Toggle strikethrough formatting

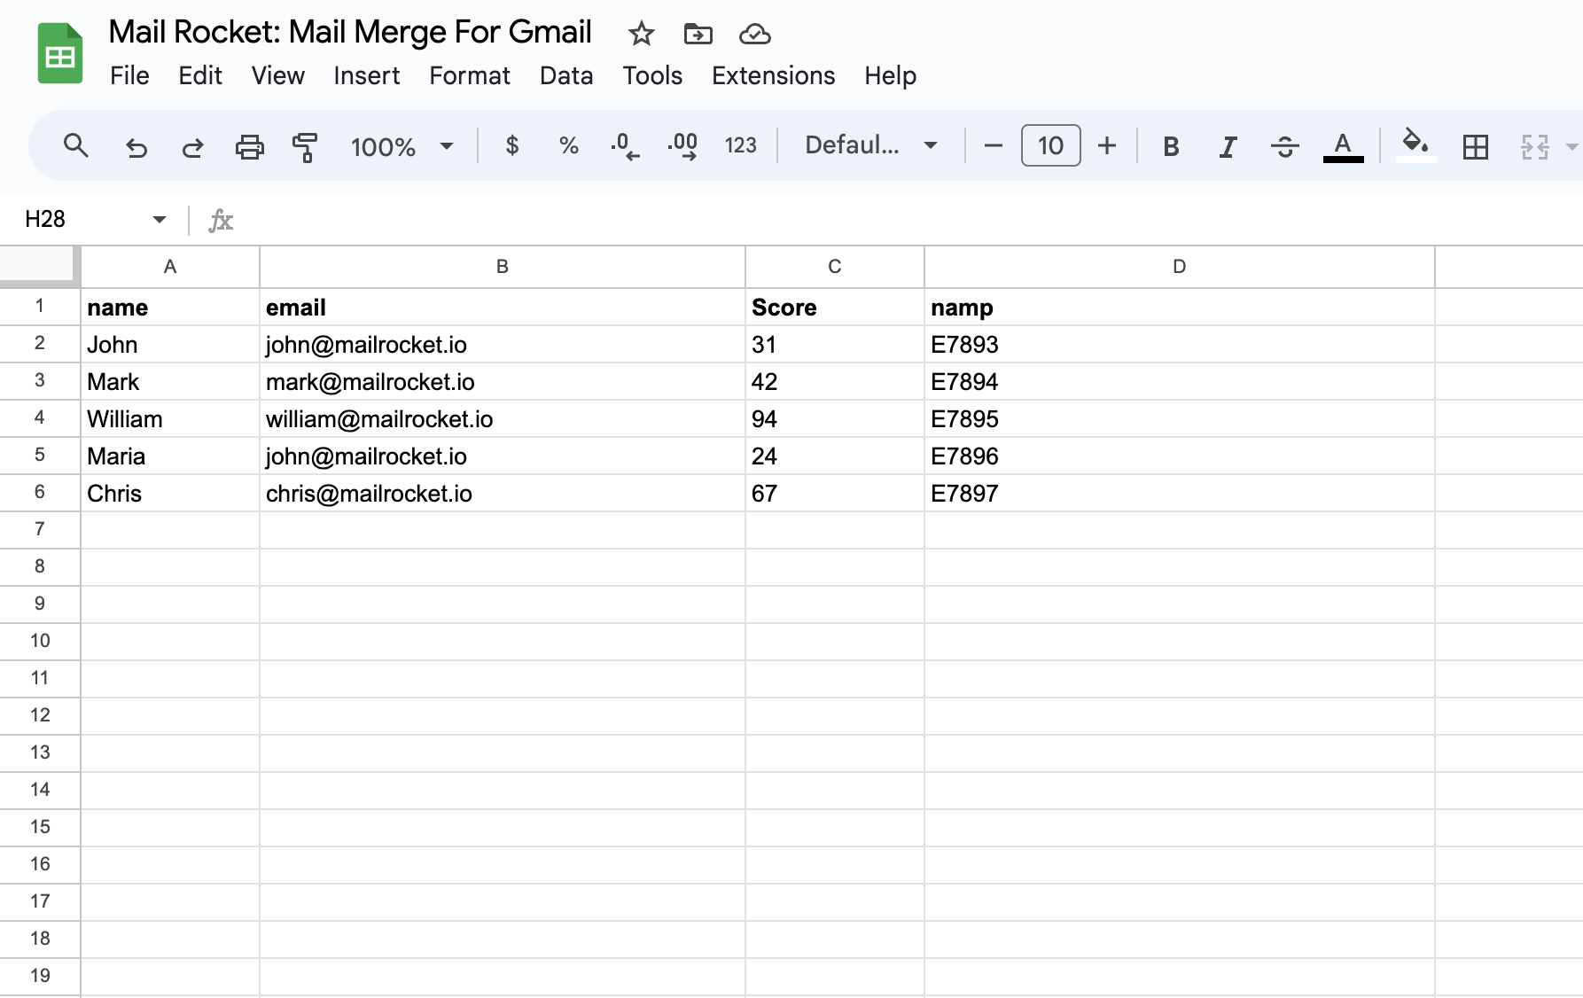[x=1284, y=146]
